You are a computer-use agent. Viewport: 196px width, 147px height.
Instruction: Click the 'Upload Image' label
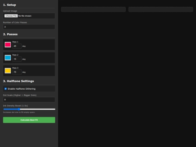coord(10,11)
